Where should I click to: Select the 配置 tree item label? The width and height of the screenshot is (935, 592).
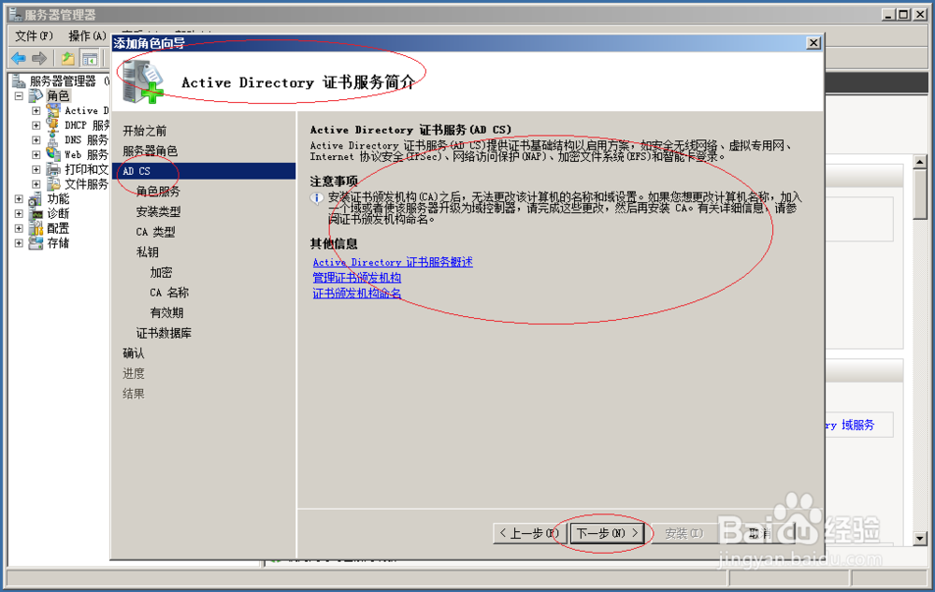coord(58,228)
